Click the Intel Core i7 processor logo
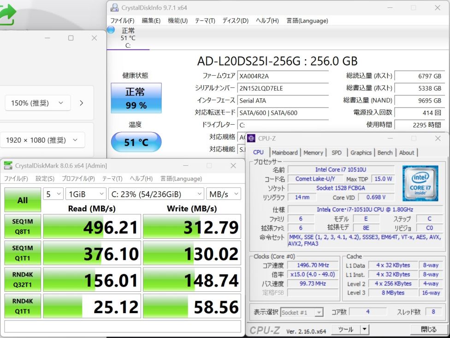Image resolution: width=450 pixels, height=338 pixels. pos(420,183)
